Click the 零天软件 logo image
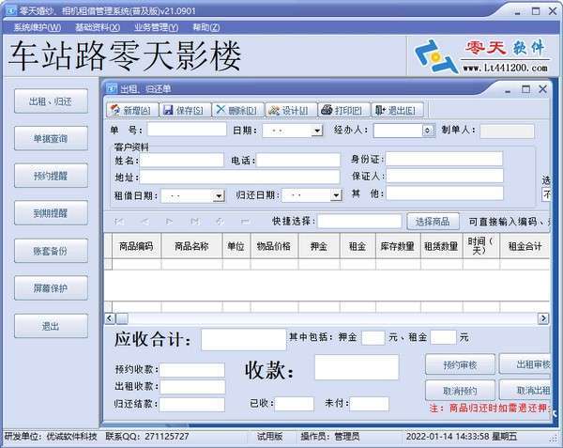The width and height of the screenshot is (563, 448). click(x=482, y=56)
